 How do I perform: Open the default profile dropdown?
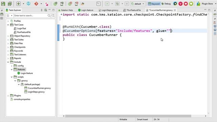click(x=138, y=4)
